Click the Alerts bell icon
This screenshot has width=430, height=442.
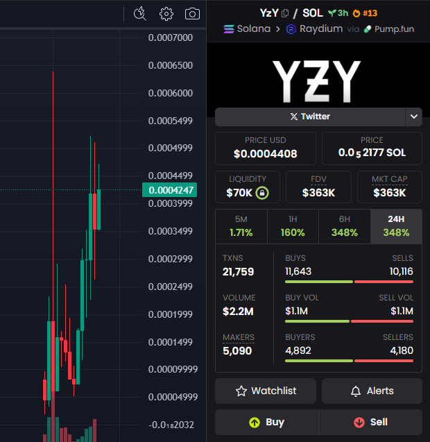356,391
